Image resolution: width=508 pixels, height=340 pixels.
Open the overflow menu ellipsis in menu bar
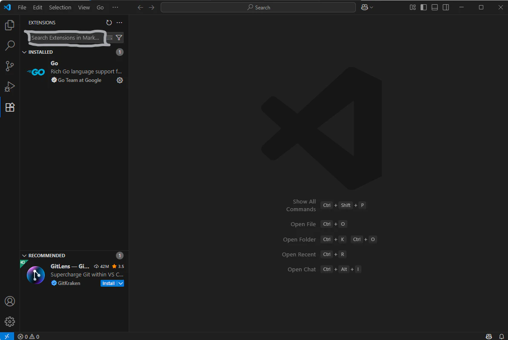tap(115, 7)
